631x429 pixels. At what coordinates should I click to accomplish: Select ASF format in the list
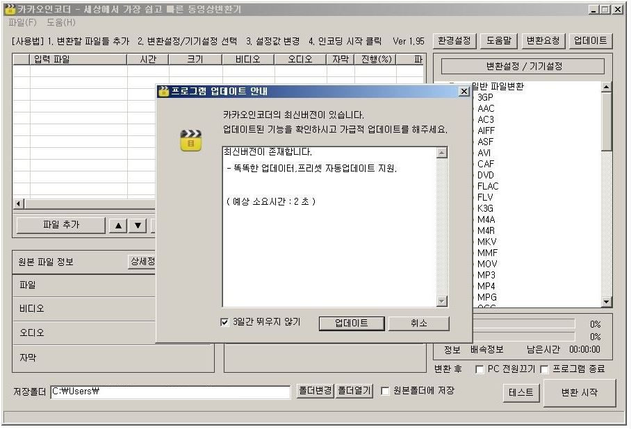485,142
